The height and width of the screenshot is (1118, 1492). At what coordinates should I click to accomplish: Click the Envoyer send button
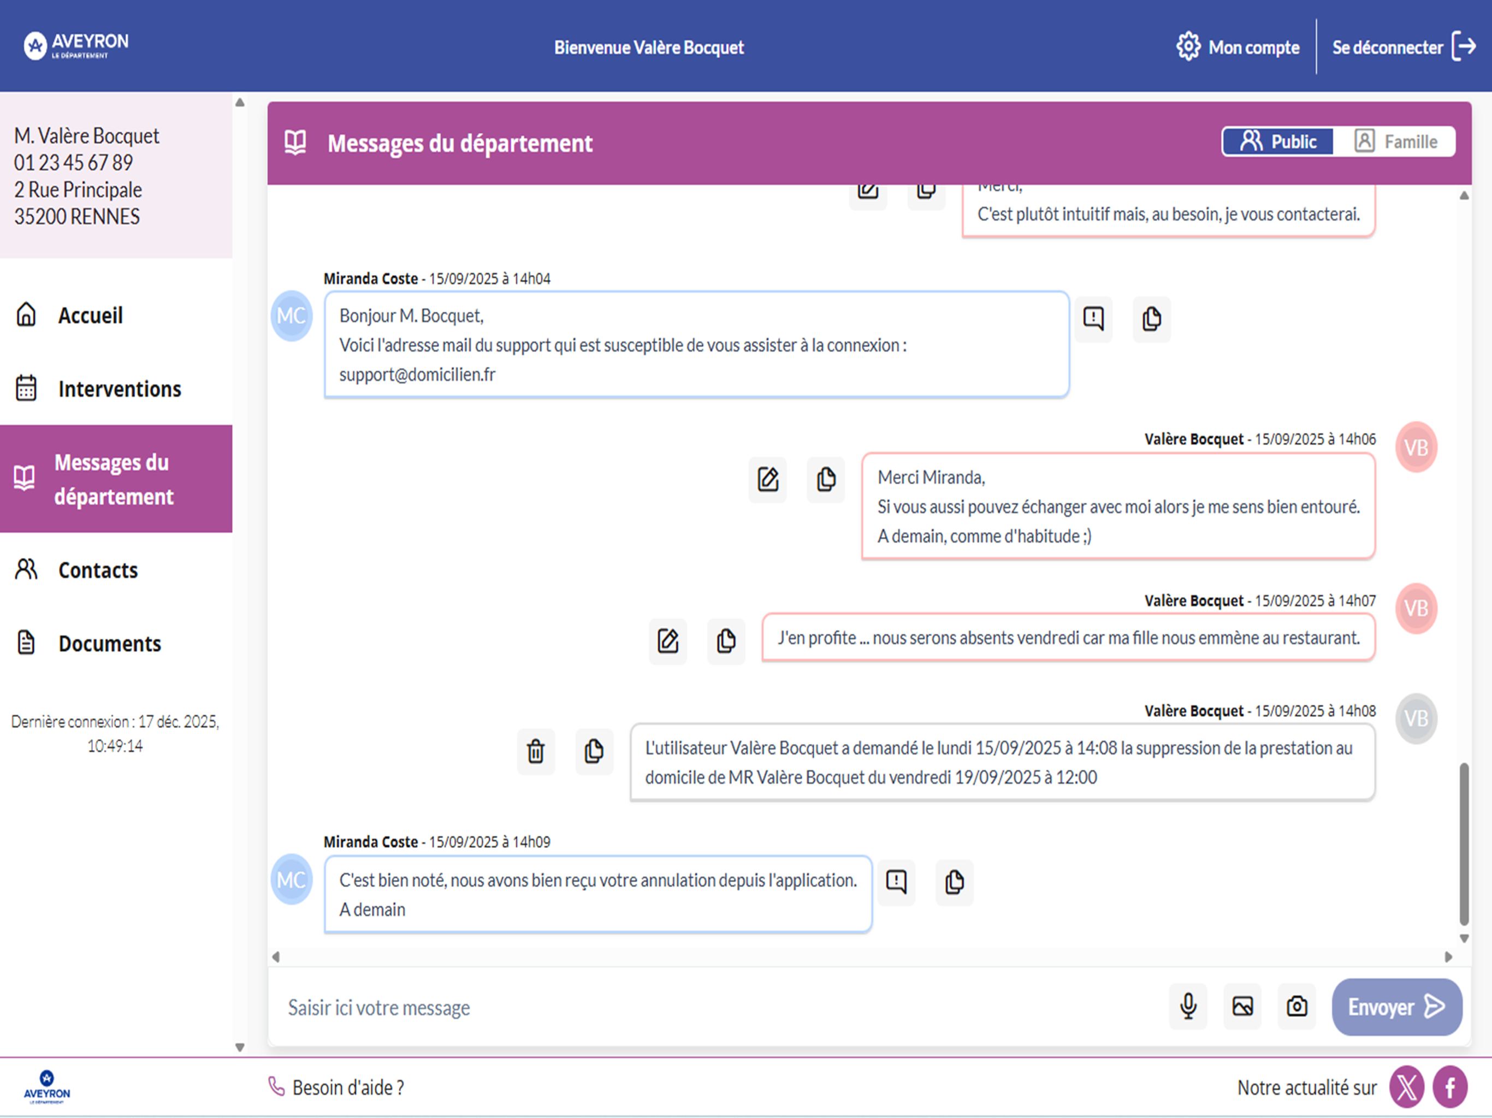point(1396,1007)
